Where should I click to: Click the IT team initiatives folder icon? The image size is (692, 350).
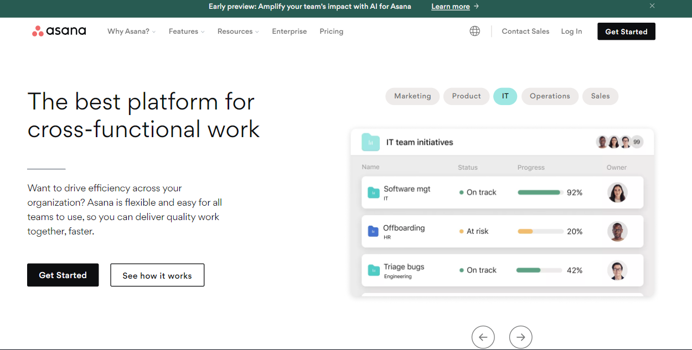tap(370, 142)
